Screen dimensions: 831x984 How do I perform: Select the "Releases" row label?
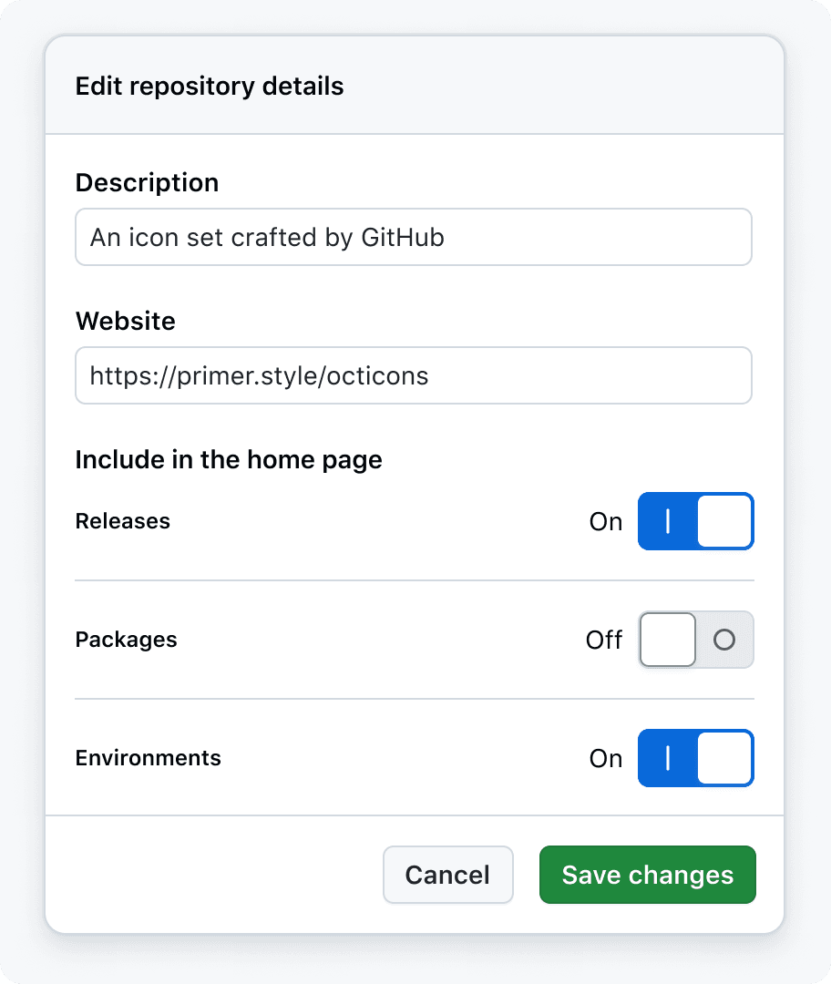(x=123, y=521)
